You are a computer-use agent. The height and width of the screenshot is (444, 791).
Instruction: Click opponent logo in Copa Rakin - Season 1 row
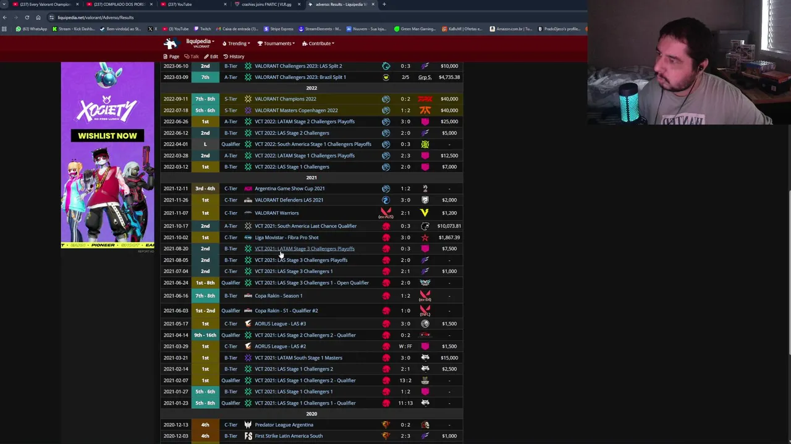(425, 296)
